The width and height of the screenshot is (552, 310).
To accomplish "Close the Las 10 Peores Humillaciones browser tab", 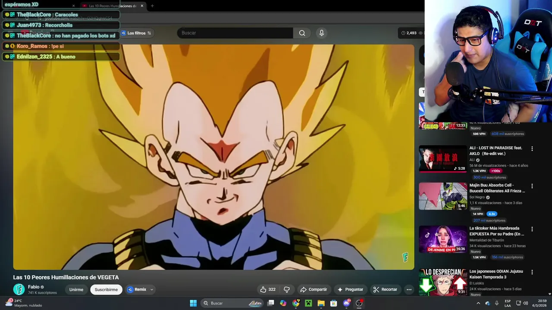I will [142, 6].
